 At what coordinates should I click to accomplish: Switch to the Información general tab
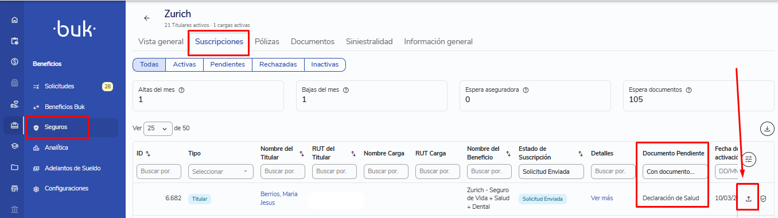[438, 42]
